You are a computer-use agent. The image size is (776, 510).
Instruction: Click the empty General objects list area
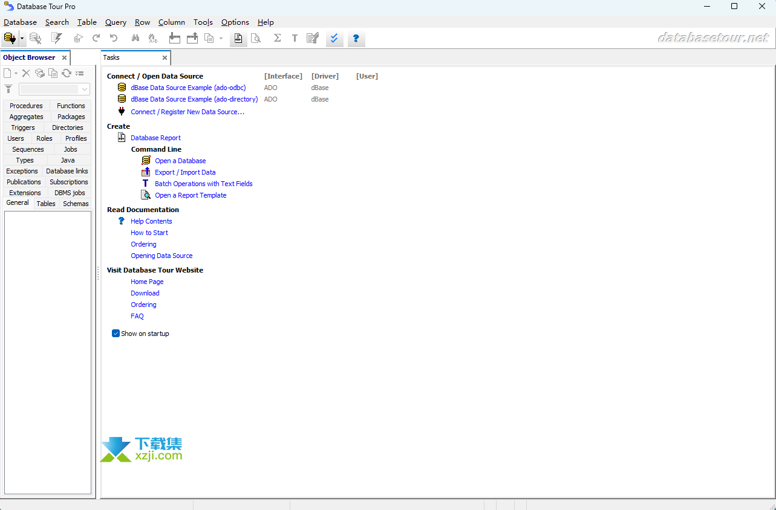[x=48, y=352]
